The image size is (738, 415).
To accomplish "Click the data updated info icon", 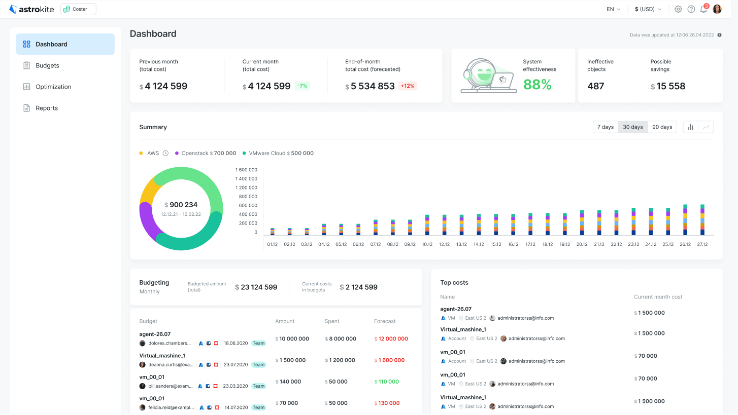I will pos(720,35).
